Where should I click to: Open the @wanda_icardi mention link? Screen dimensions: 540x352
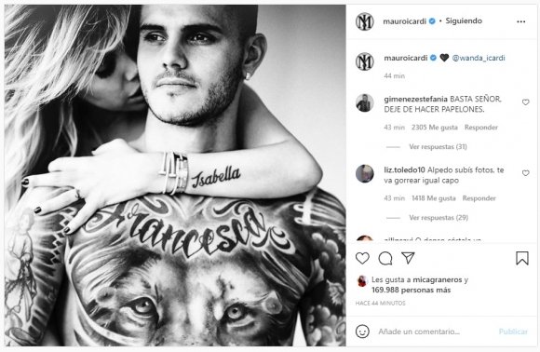click(479, 58)
